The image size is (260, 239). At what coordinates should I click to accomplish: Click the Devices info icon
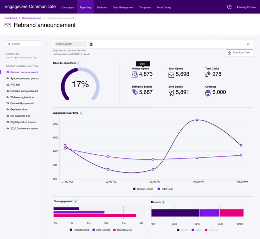[163, 202]
